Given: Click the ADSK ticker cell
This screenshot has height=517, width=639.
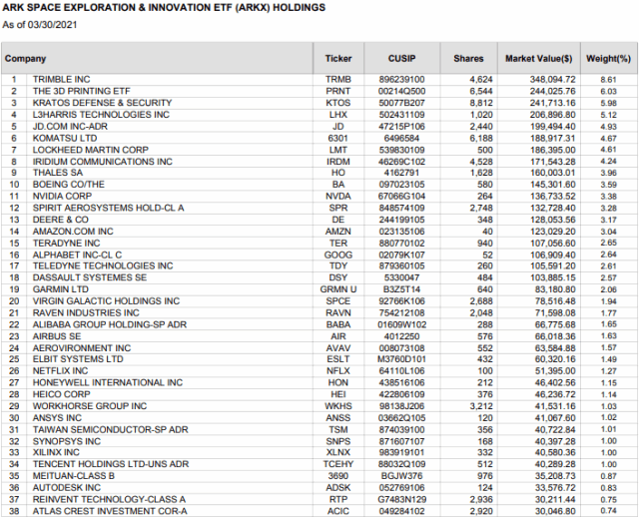Looking at the screenshot, I should pyautogui.click(x=338, y=488).
